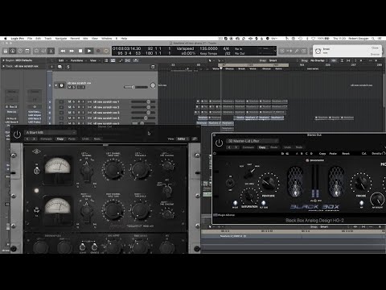
Task: Toggle power on the Black Box plugin
Action: [219, 143]
